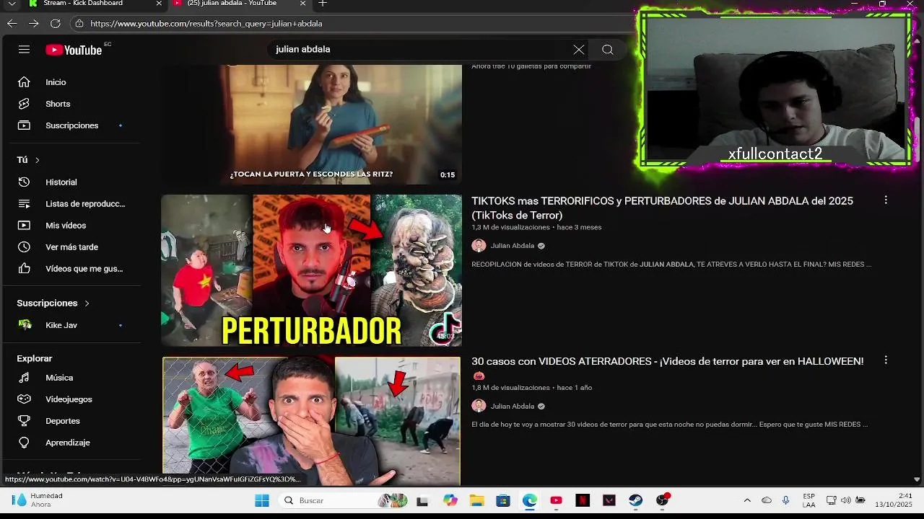Show hidden system tray icons
The width and height of the screenshot is (924, 519).
click(x=747, y=500)
